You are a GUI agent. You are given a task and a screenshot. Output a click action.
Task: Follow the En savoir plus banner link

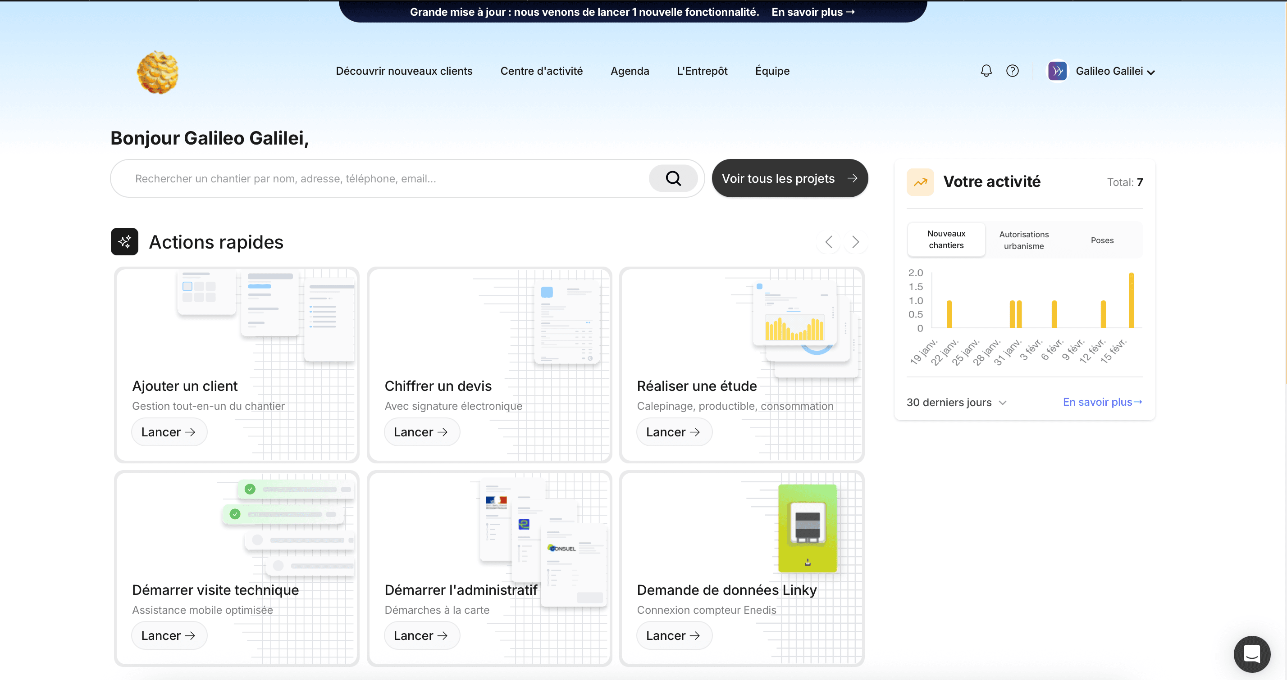click(813, 12)
